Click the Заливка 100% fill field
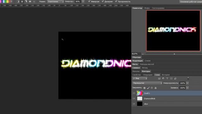Image resolution: width=202 pixels, height=114 pixels. pos(182,88)
